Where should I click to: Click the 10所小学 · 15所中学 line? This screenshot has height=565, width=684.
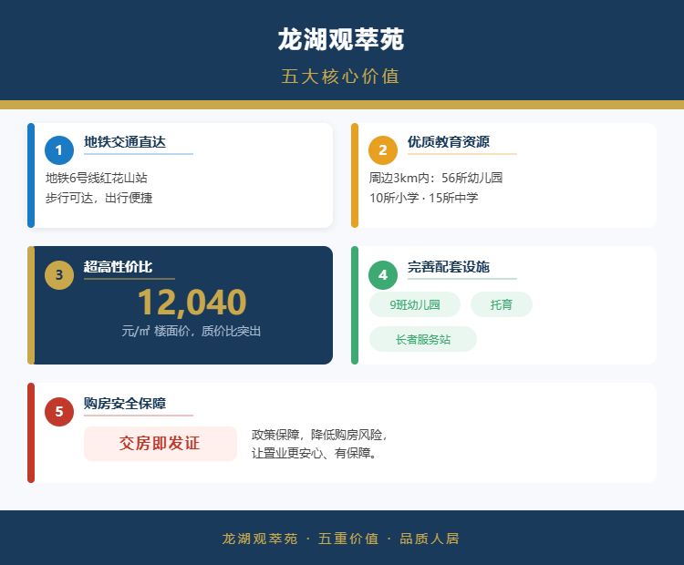[423, 198]
